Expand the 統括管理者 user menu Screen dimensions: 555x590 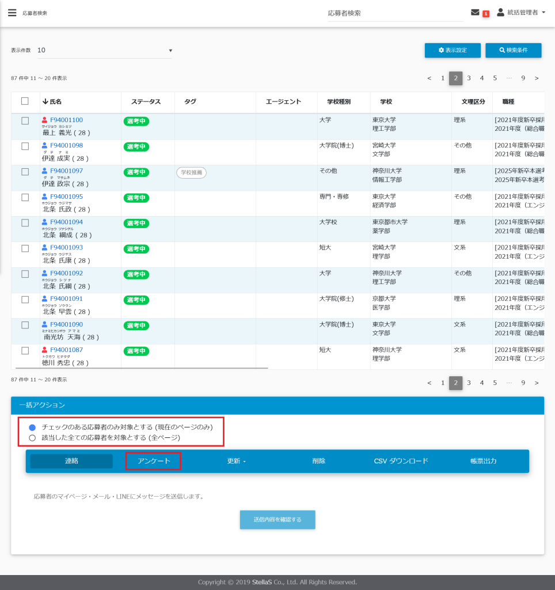(522, 13)
